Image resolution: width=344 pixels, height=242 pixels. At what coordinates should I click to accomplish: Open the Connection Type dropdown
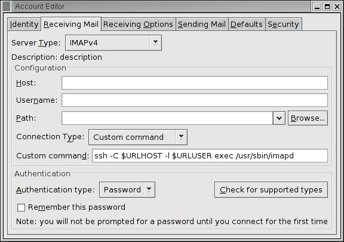pos(138,137)
